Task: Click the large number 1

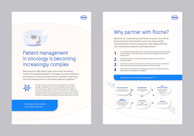Action: tap(115, 53)
